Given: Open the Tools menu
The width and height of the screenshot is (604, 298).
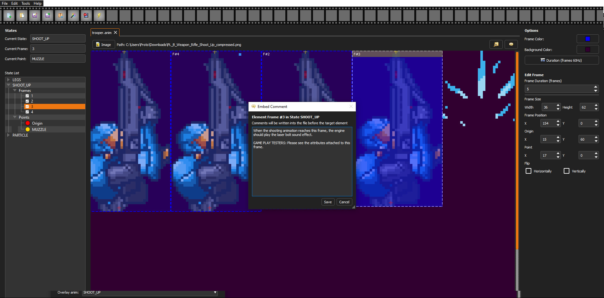Looking at the screenshot, I should (25, 3).
